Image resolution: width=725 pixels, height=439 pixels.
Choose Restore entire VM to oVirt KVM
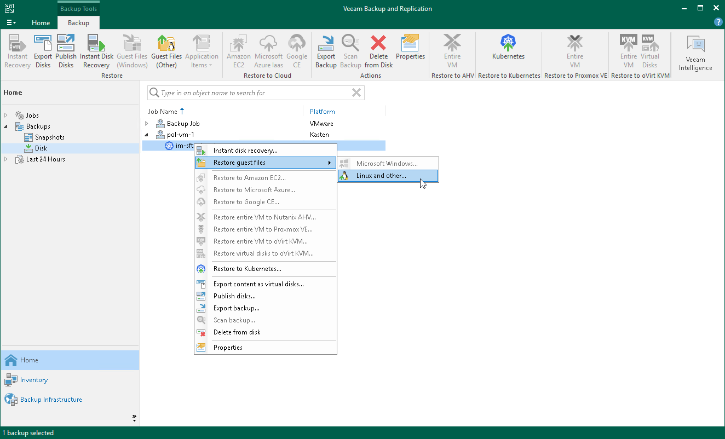266,241
